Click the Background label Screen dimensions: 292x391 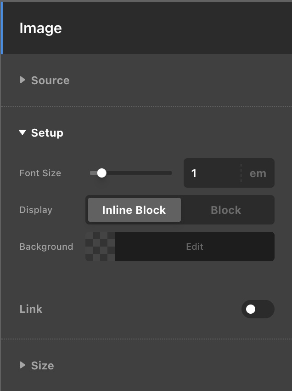pos(46,247)
